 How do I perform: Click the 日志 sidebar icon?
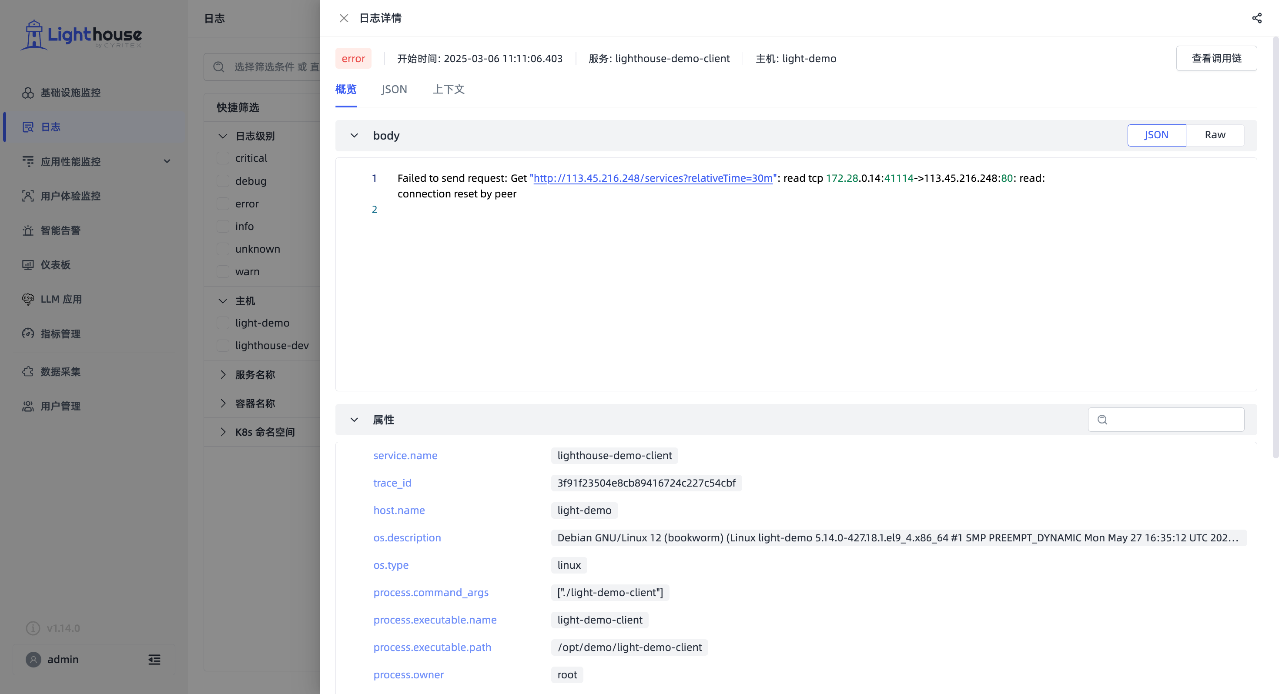point(28,127)
